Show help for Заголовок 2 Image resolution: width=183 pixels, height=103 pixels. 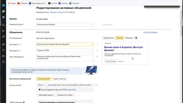20,51
